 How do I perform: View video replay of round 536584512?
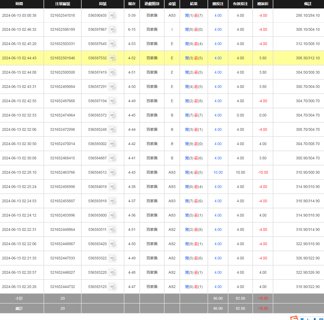tap(113, 173)
